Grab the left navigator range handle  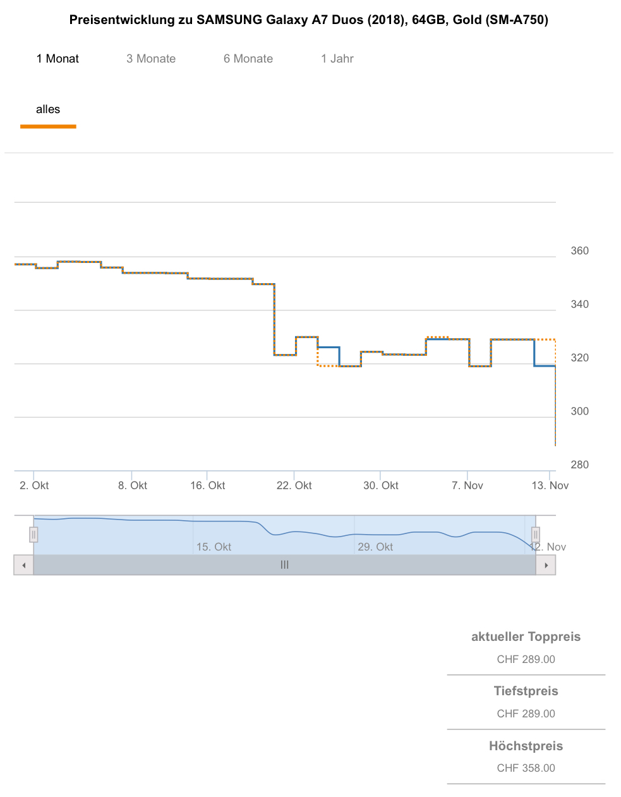[x=33, y=535]
